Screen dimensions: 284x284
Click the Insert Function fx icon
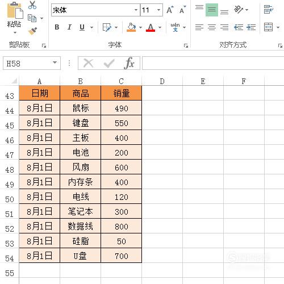129,63
